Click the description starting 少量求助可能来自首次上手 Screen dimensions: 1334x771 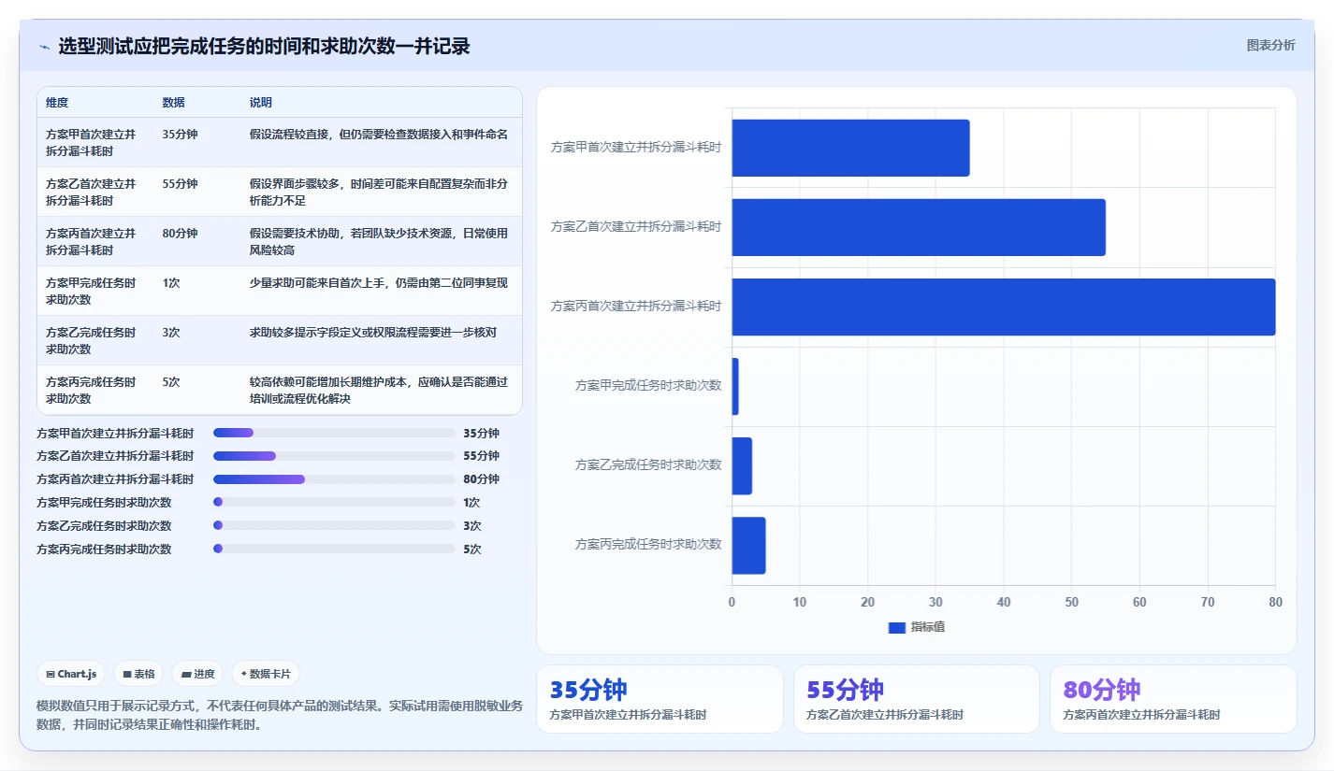point(379,282)
